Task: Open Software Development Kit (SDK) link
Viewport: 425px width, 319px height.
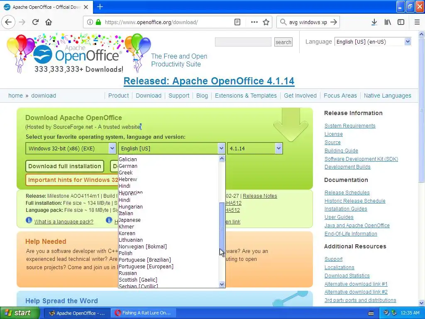Action: click(361, 159)
